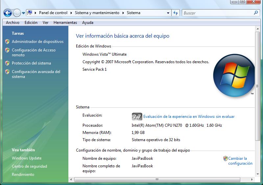This screenshot has height=185, width=263.
Task: Open Configuración de Acceso remoto link
Action: [x=34, y=52]
